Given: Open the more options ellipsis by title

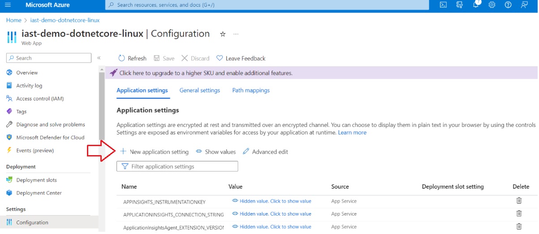Looking at the screenshot, I should 236,34.
